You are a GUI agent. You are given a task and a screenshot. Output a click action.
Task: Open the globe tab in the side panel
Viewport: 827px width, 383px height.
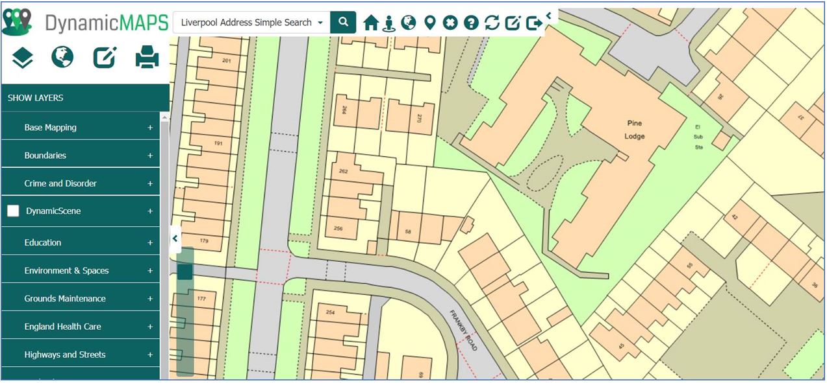coord(63,58)
